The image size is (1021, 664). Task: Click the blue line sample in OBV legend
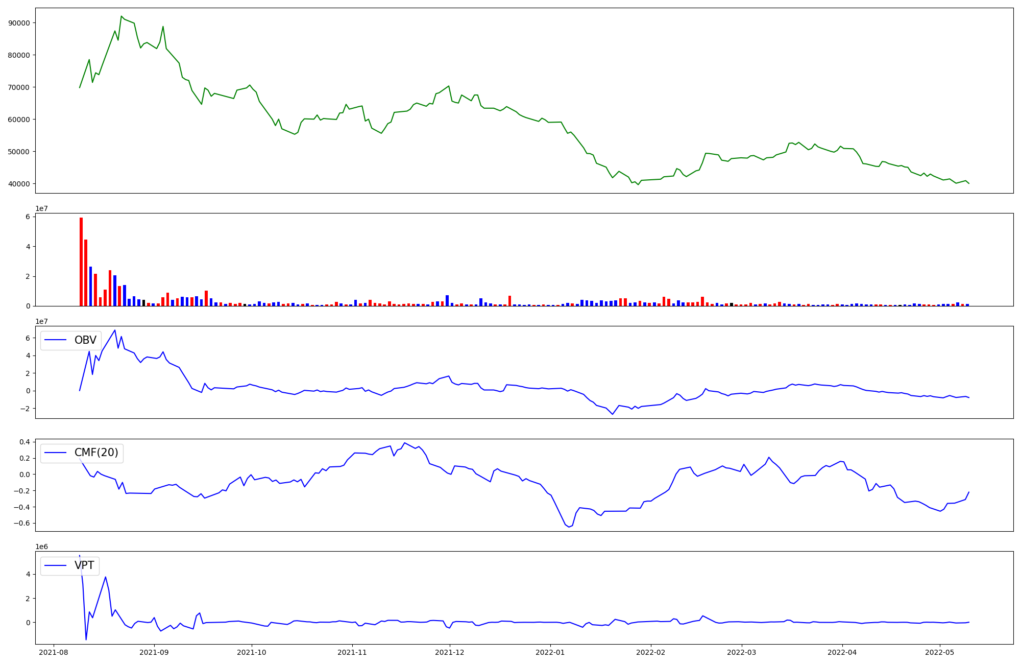click(56, 340)
